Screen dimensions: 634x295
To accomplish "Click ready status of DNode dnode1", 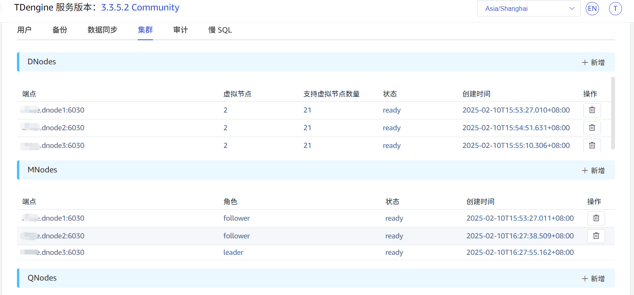I will point(392,110).
